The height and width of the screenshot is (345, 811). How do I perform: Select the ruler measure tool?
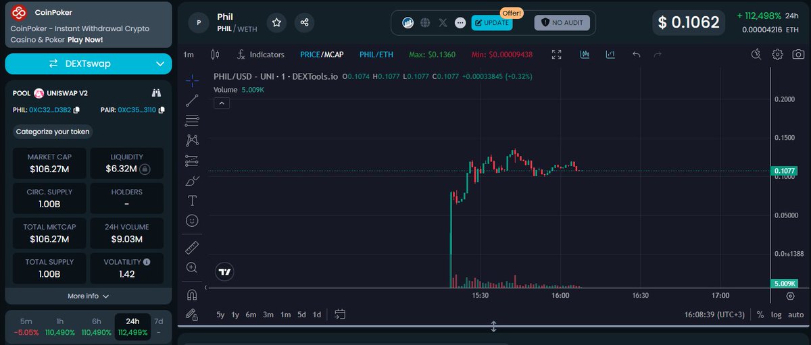click(x=192, y=247)
